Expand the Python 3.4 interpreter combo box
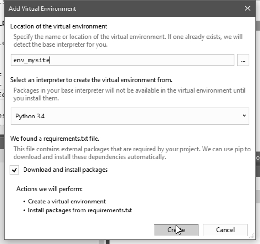Screen dimensions: 260x244 point(130,116)
